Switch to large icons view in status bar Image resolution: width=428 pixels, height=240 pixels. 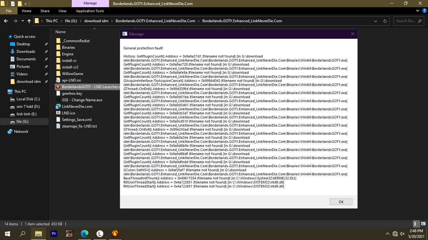click(423, 224)
